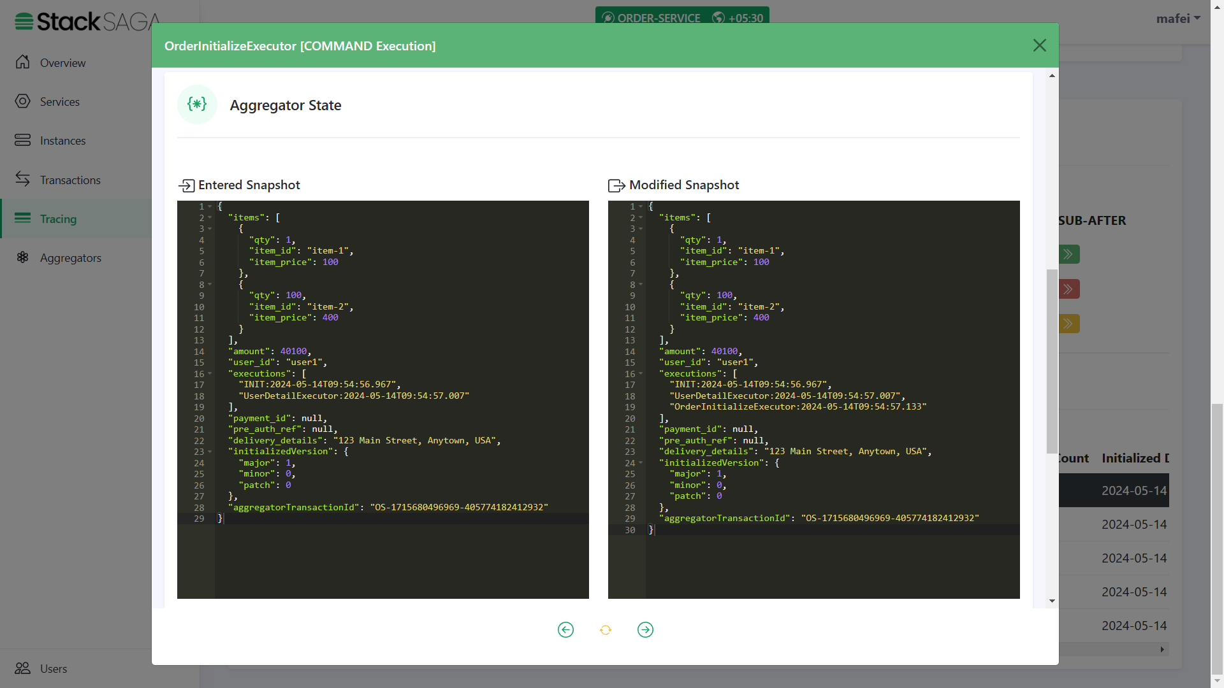The image size is (1224, 688).
Task: Click the refresh icon between navigation arrows
Action: [605, 629]
